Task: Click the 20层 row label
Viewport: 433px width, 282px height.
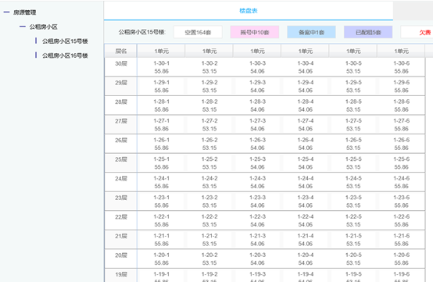Action: coord(121,255)
